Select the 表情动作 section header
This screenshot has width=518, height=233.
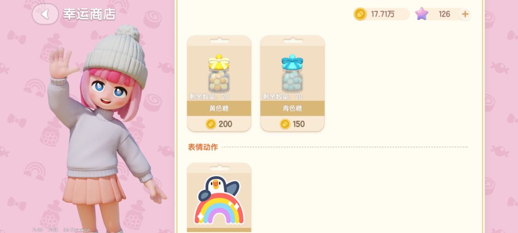click(x=203, y=147)
